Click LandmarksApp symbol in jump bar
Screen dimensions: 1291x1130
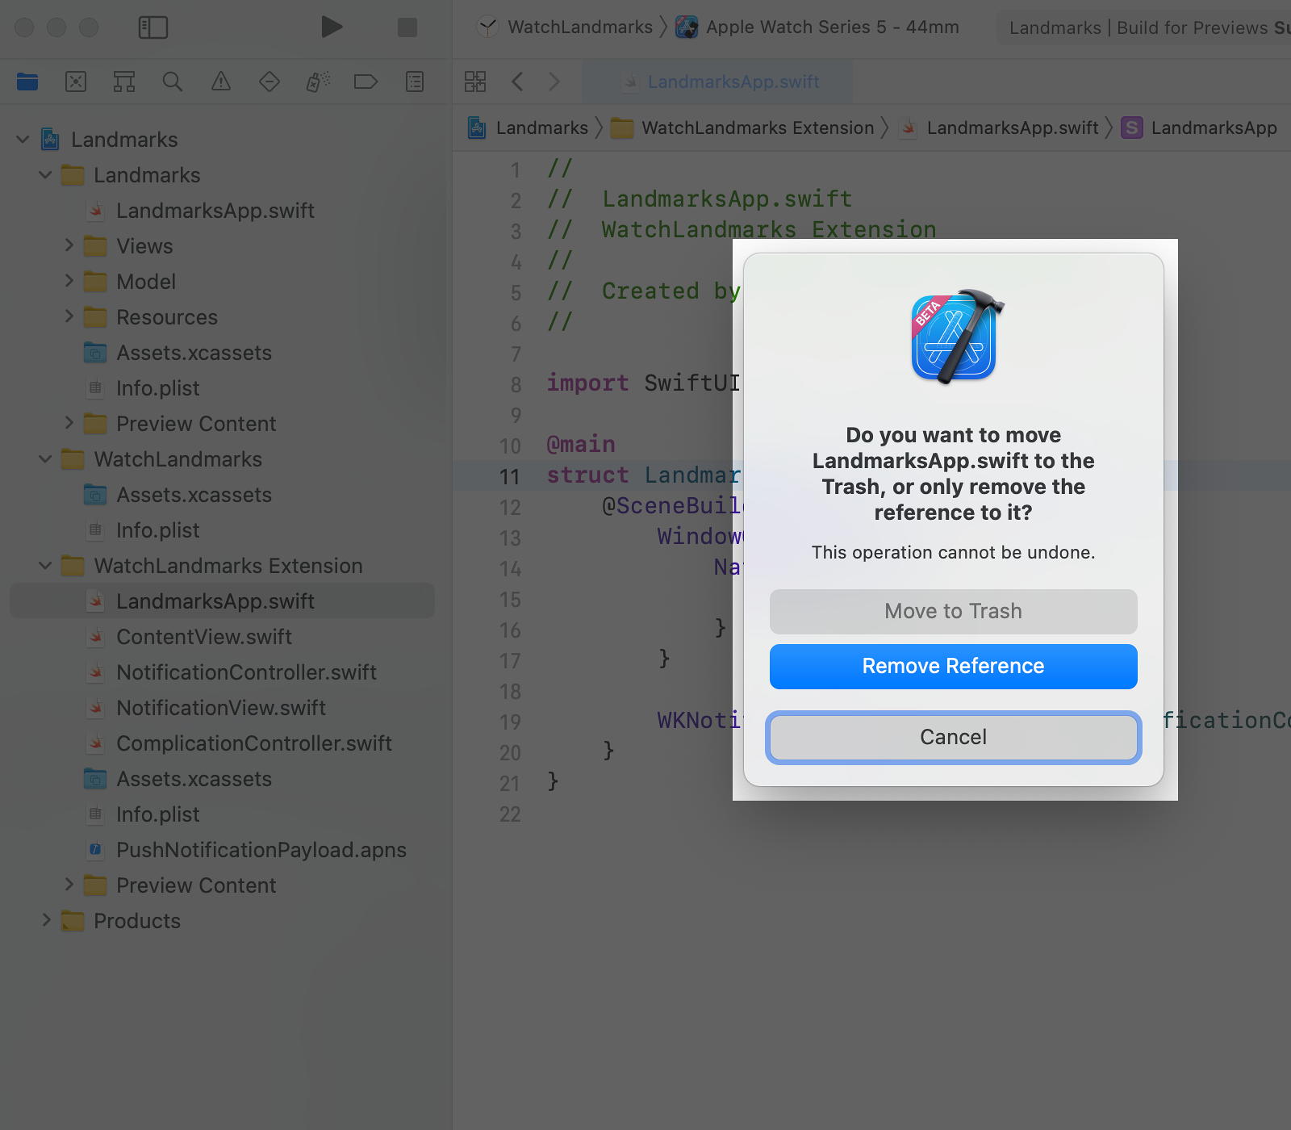(1214, 128)
